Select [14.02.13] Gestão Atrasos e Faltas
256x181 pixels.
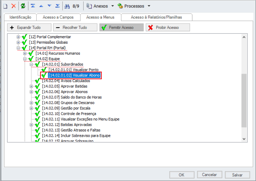coord(71,130)
